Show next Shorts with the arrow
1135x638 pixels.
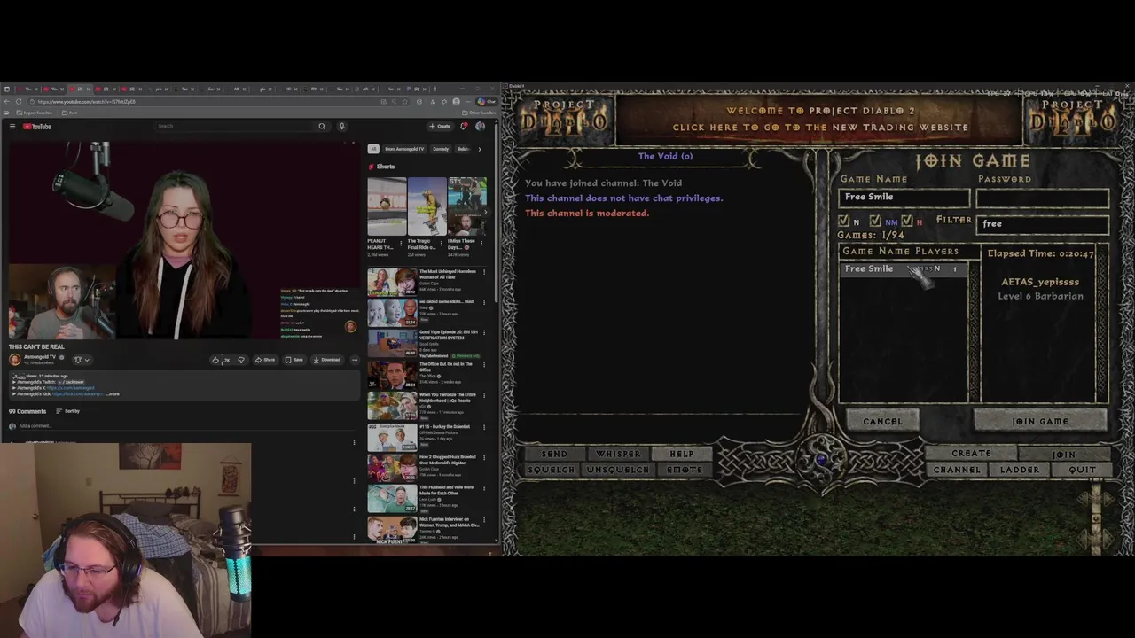click(484, 211)
